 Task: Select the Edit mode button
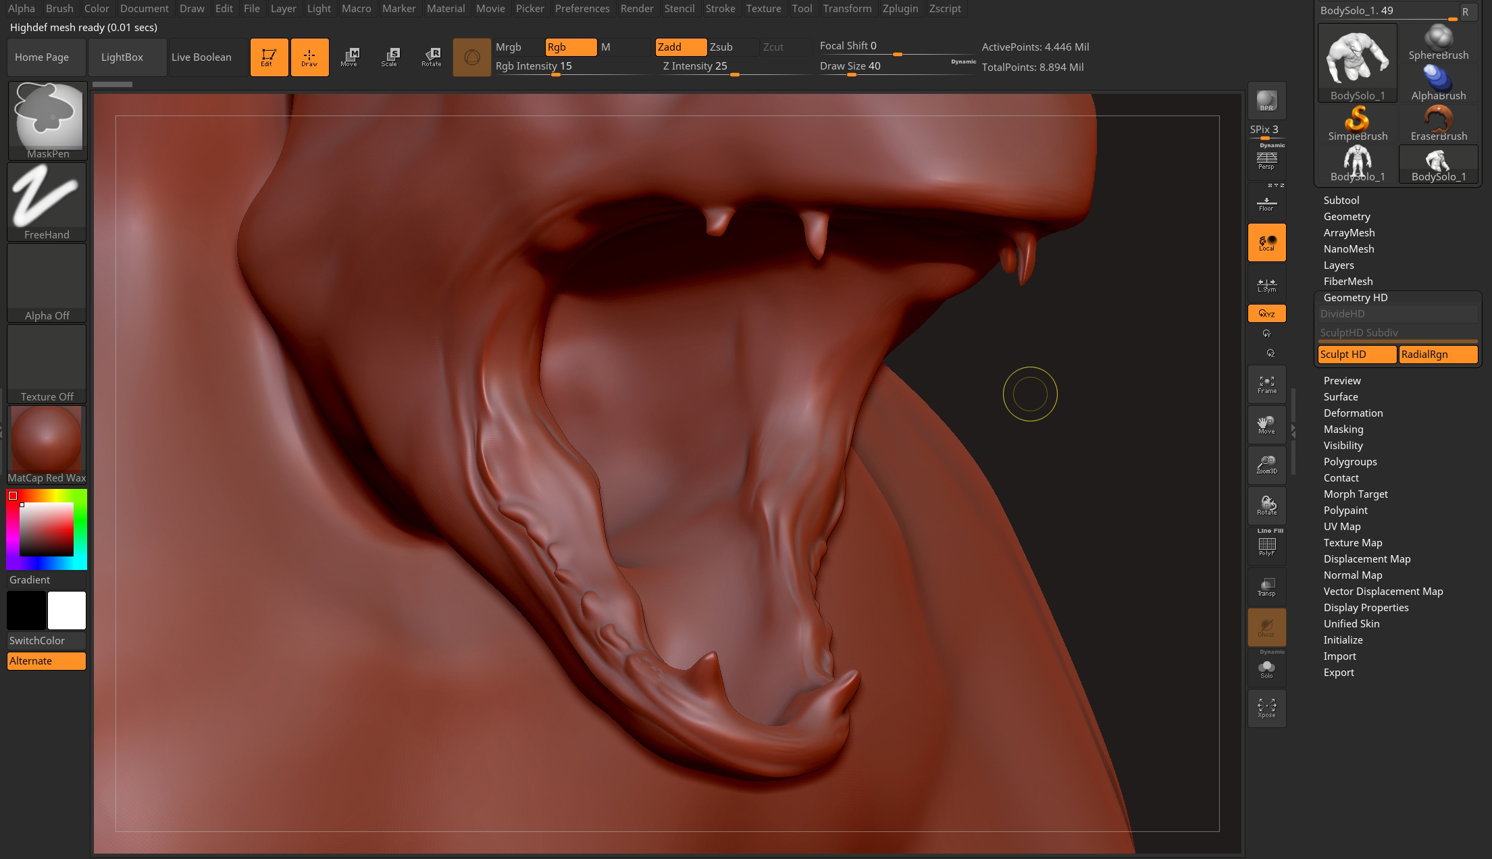click(269, 57)
